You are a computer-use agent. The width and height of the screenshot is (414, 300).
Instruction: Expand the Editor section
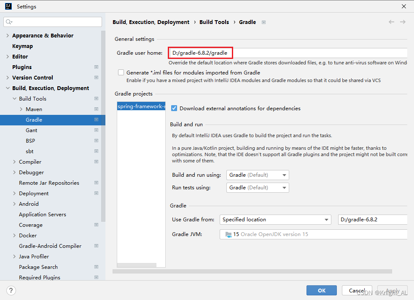8,56
